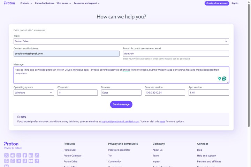Open the LinkedIn footer icon

[x=31, y=155]
